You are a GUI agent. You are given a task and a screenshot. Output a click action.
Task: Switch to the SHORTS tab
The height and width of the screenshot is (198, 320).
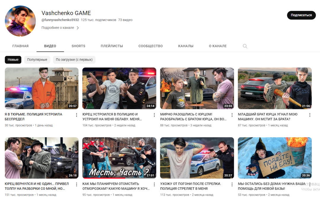78,46
